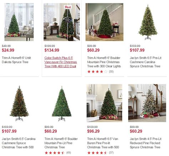
Task: Click the Pin it button on the Vancouver Fir image
Action: click(x=68, y=7)
